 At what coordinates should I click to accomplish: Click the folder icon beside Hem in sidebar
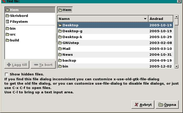(x=7, y=10)
